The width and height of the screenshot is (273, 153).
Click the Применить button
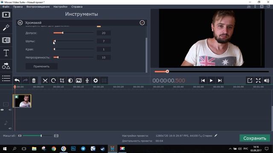pyautogui.click(x=41, y=66)
